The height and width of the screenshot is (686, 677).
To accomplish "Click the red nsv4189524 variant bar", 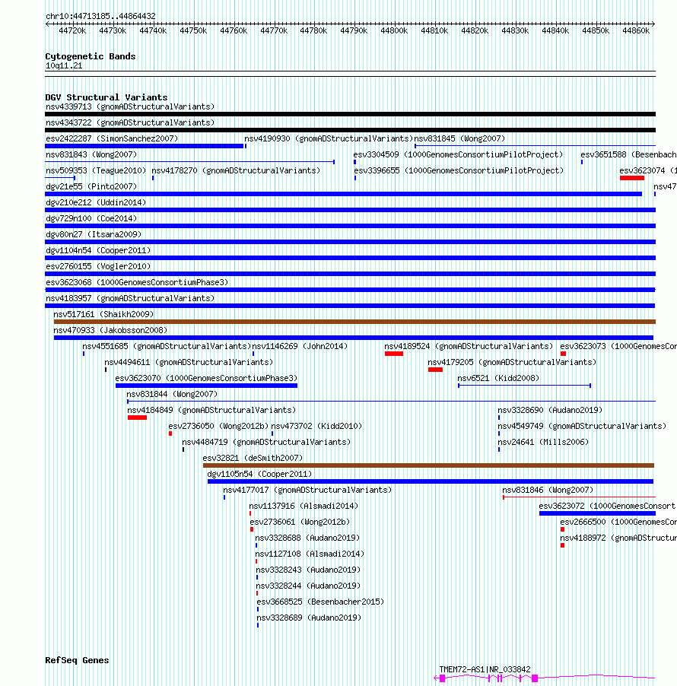I will 394,354.
